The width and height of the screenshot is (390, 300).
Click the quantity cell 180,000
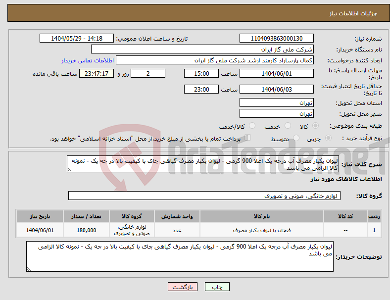point(86,230)
